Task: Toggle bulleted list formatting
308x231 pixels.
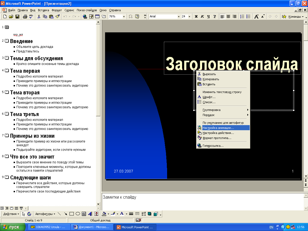Action: coord(248,17)
